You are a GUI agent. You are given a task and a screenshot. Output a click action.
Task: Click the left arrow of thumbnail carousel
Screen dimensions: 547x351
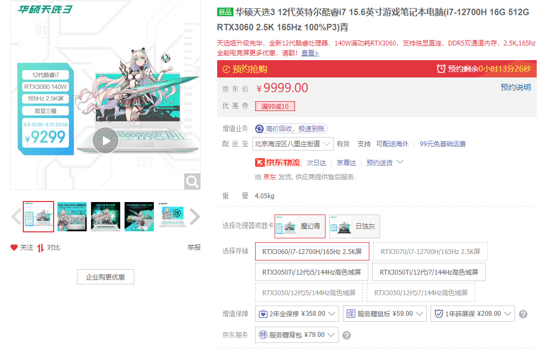(16, 217)
